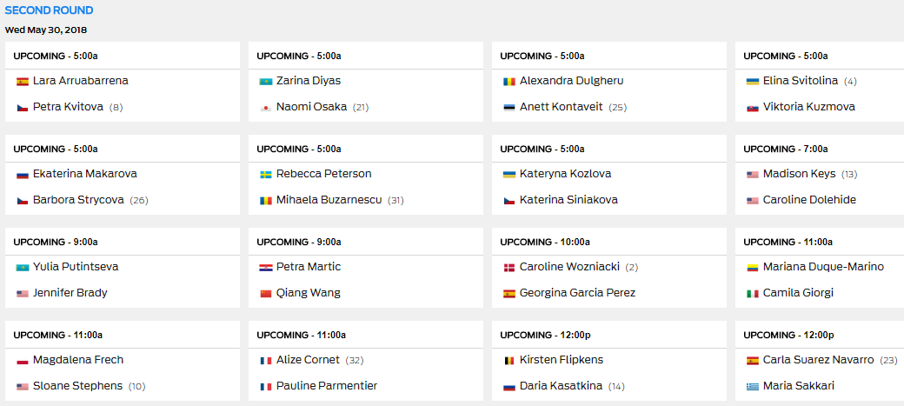Click Sweden flag next to Rebecca Peterson

click(x=266, y=175)
